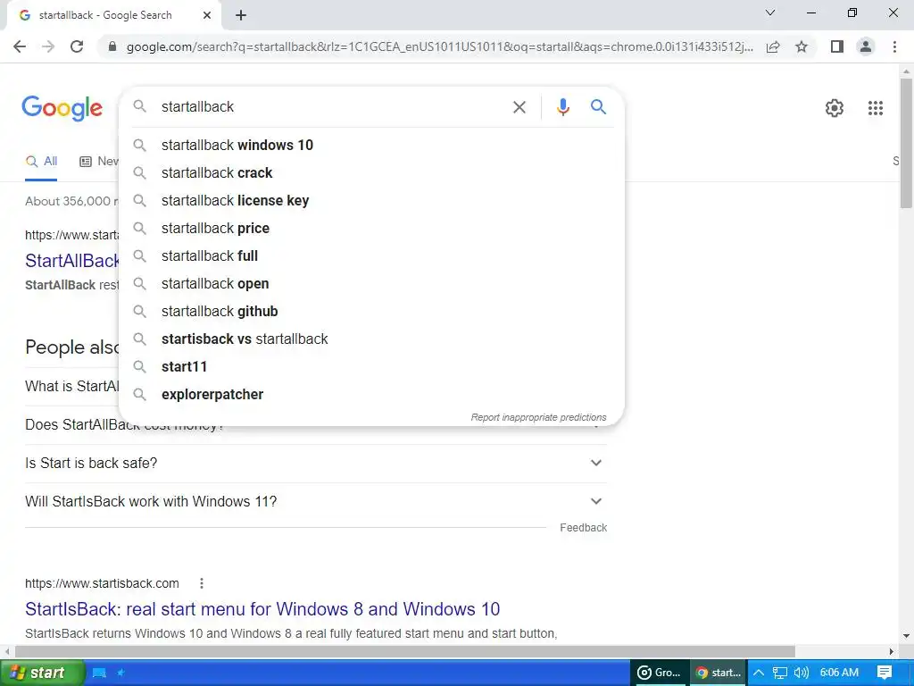
Task: Open notification center icon
Action: click(885, 673)
